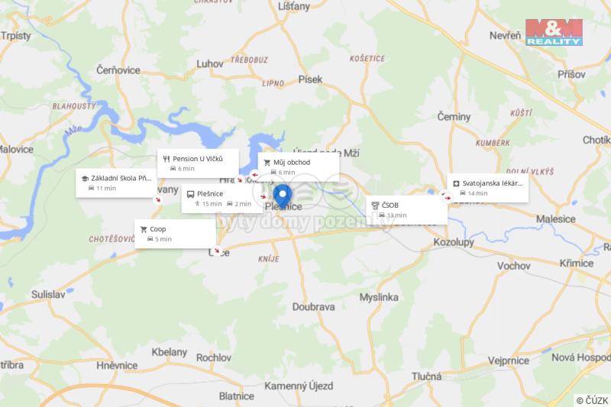This screenshot has height=407, width=611.
Task: Click the ČÚZK copyright link
Action: 593,400
